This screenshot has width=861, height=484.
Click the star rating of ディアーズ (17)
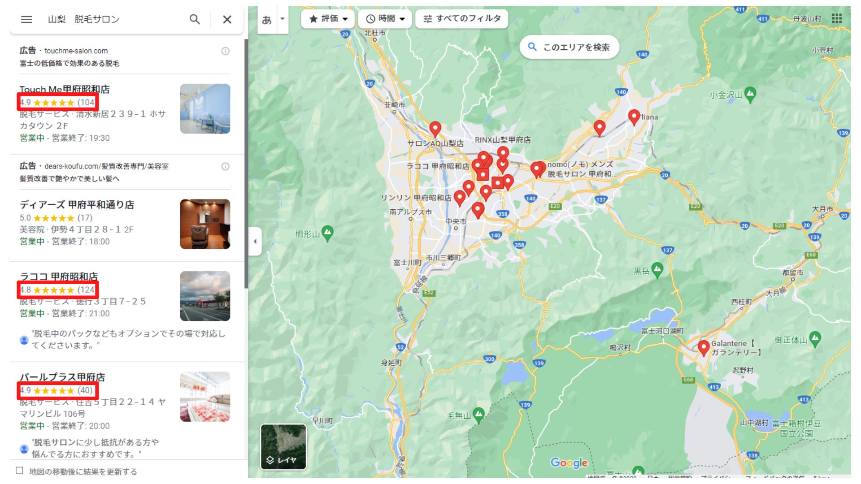click(x=56, y=218)
